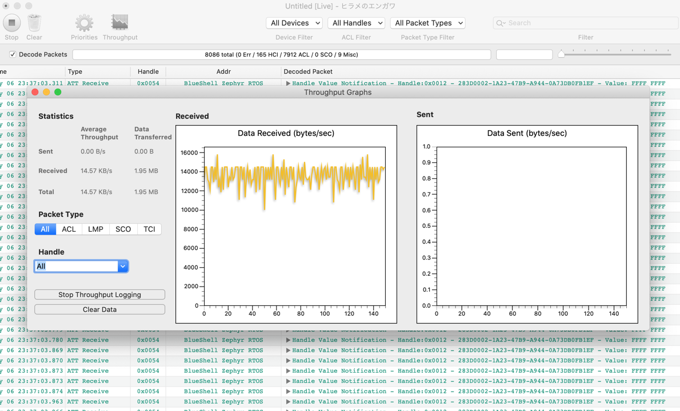
Task: Click the Throughput graph toolbar icon
Action: click(119, 22)
